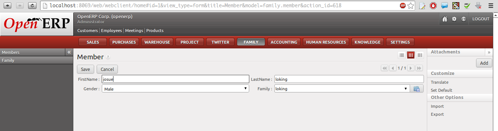This screenshot has height=131, width=498.
Task: Open the Warehouse menu
Action: click(157, 42)
